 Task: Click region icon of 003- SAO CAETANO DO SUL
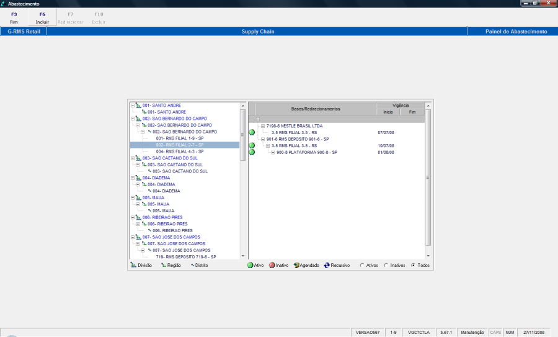(144, 164)
